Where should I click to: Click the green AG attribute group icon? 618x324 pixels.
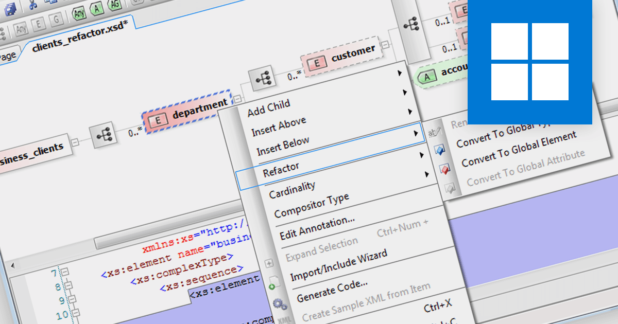(114, 6)
